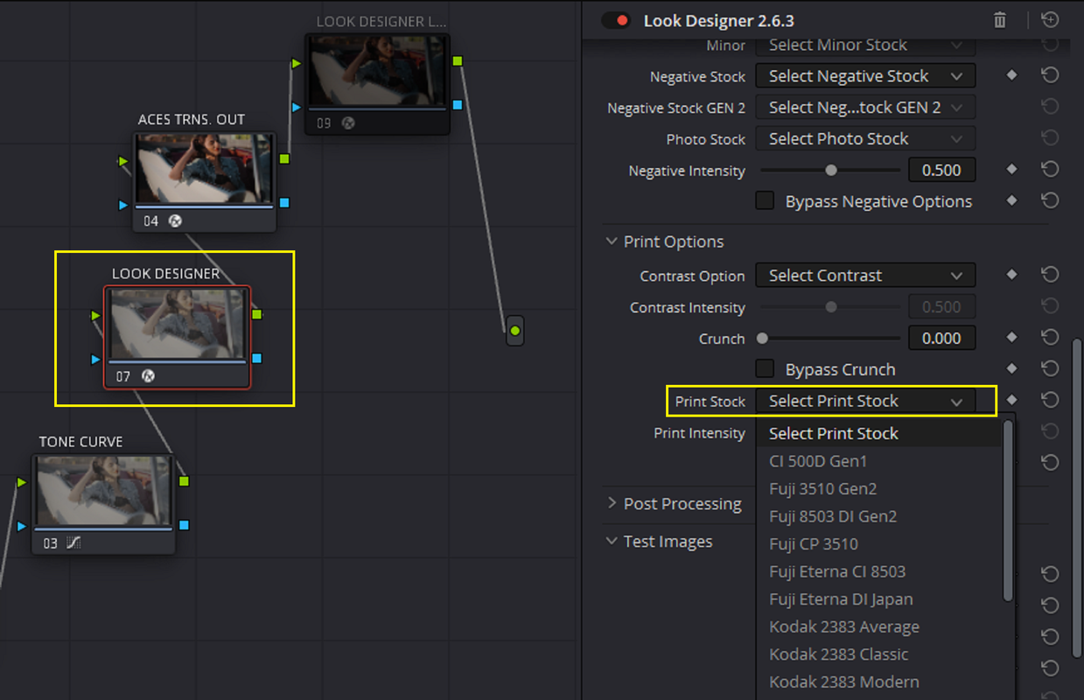Click the Negative Intensity value field

942,171
